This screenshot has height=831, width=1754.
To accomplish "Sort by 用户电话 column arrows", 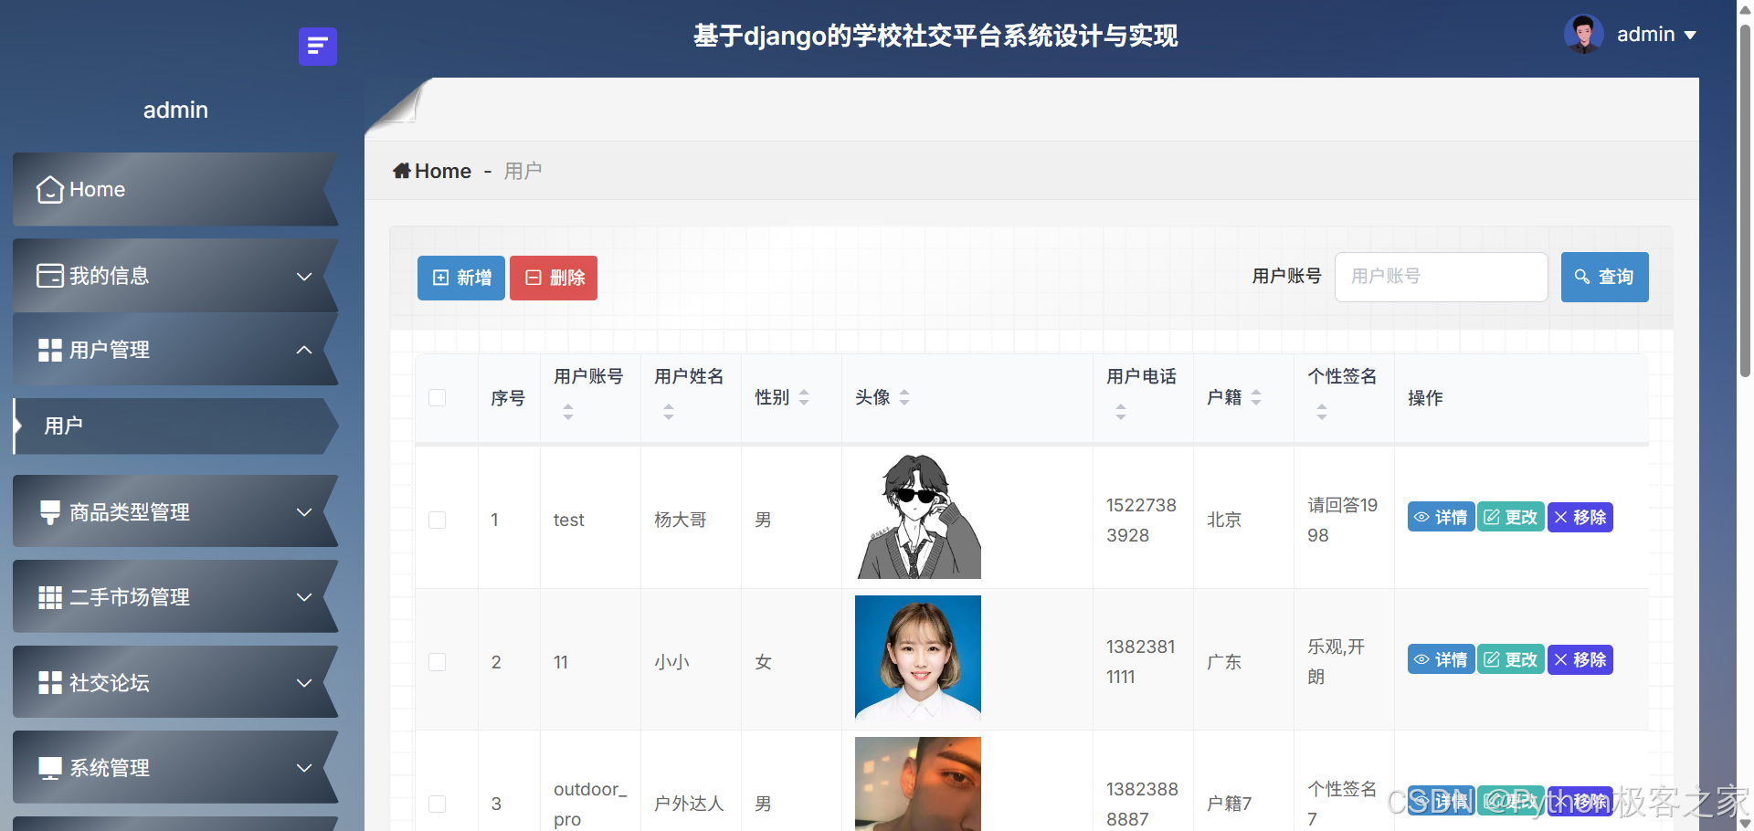I will click(x=1121, y=412).
